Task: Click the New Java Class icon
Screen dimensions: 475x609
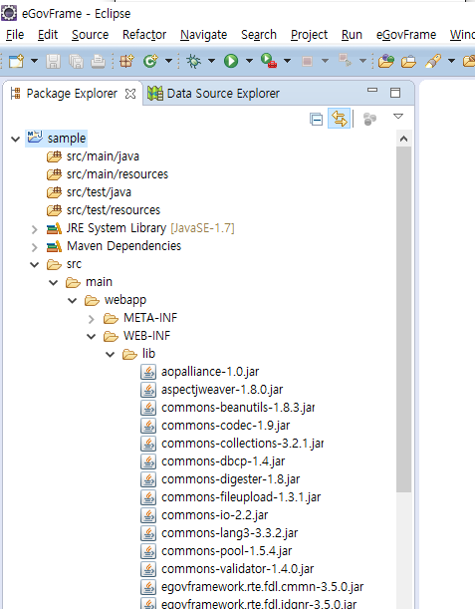Action: point(150,61)
